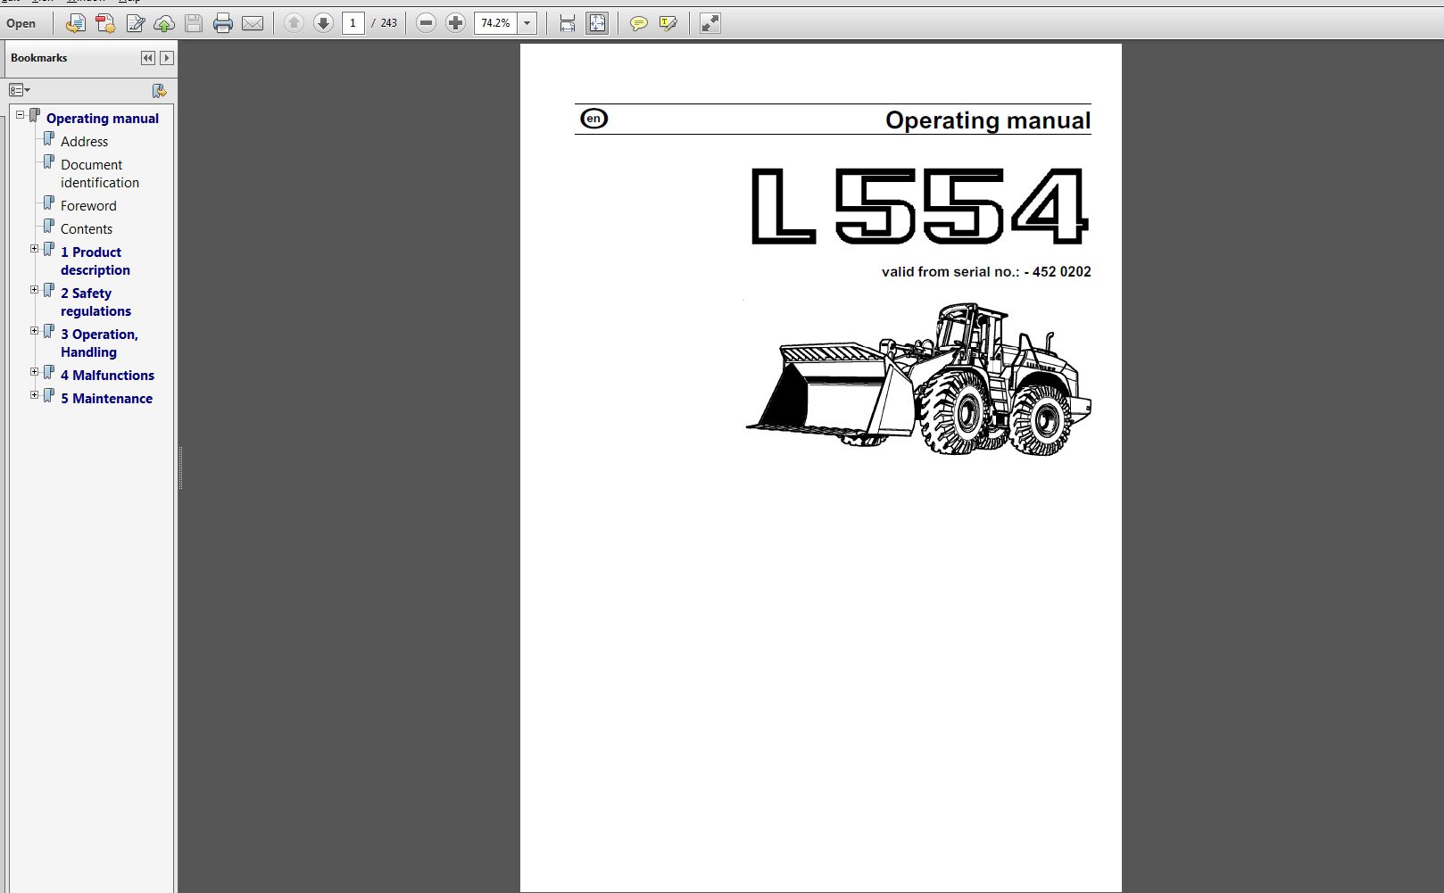The height and width of the screenshot is (893, 1444).
Task: Select the Highlight text tool icon
Action: coord(668,23)
